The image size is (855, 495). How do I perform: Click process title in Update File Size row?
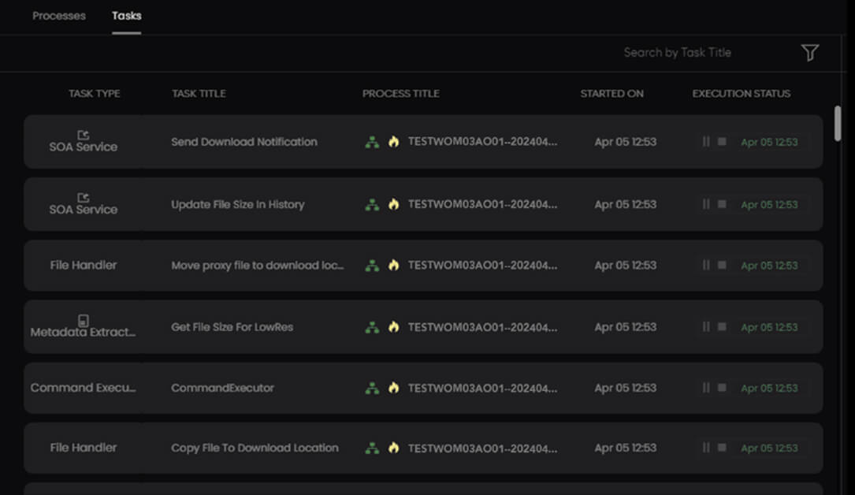pos(482,204)
